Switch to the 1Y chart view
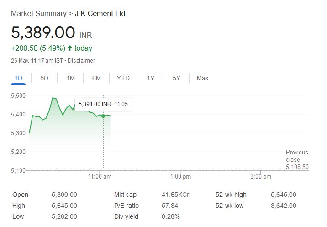327x227 pixels. [150, 78]
